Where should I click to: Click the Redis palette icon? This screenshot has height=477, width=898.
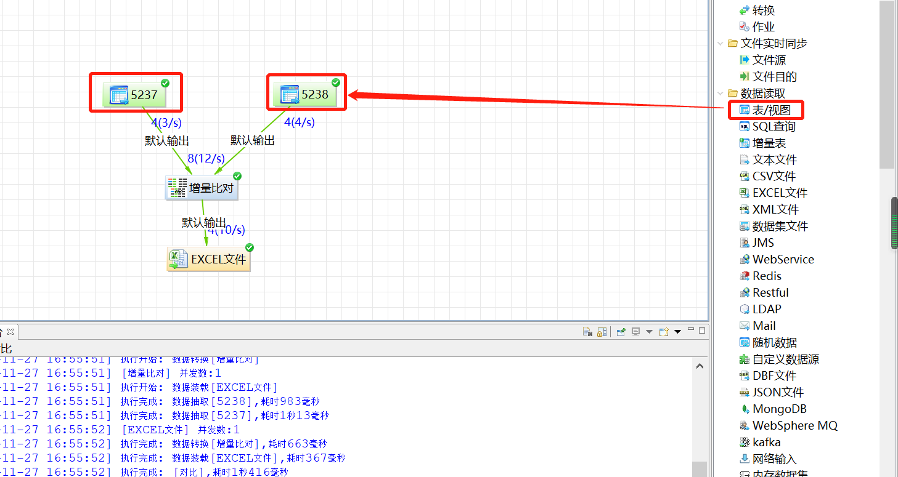(x=745, y=276)
